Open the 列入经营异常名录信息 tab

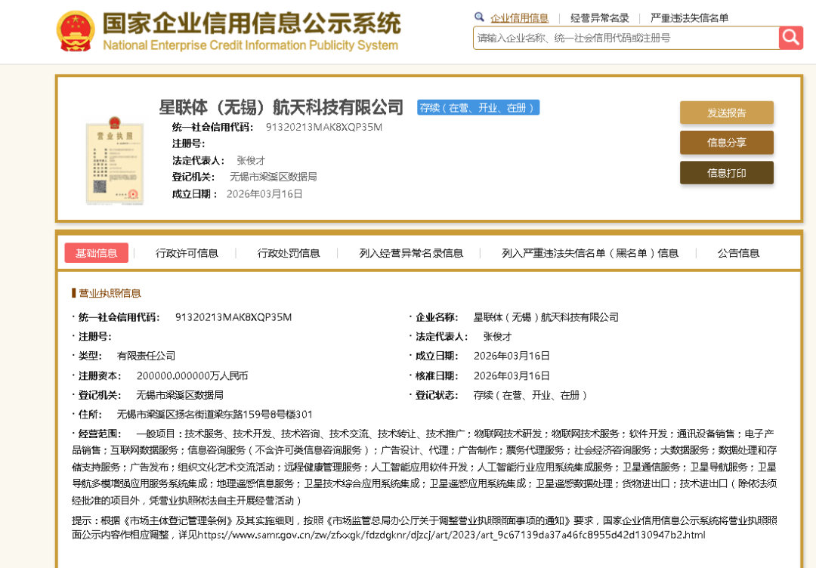click(x=411, y=253)
